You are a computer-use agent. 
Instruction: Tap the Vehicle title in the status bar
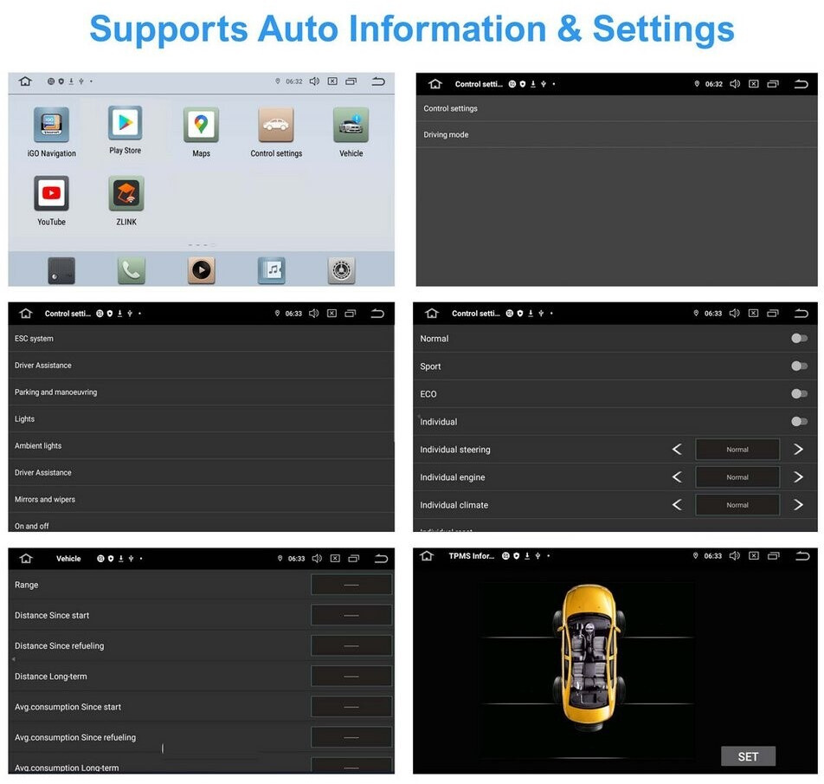coord(68,559)
